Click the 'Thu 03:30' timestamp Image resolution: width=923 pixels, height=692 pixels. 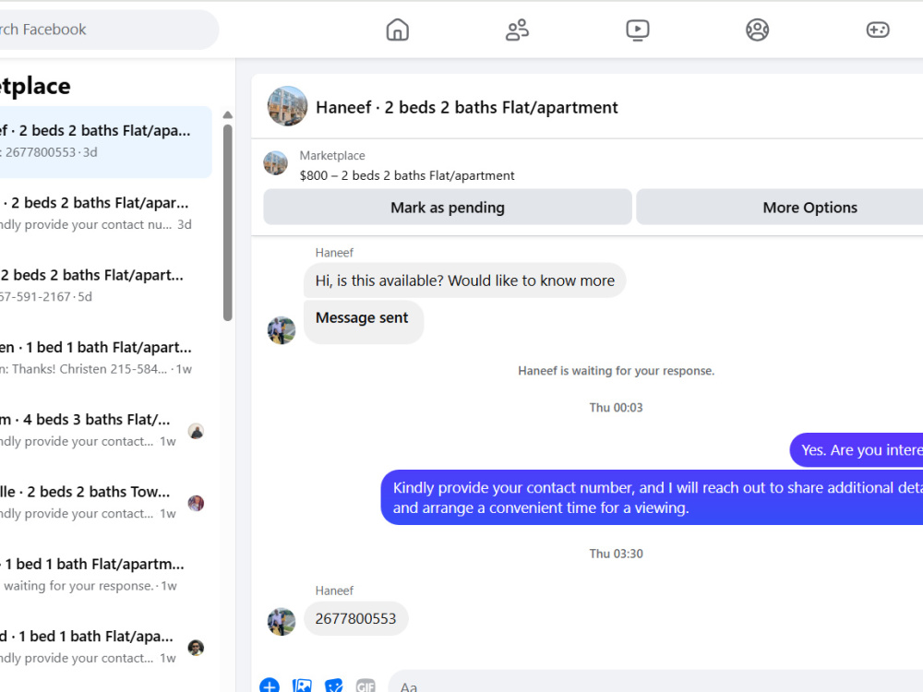[617, 554]
